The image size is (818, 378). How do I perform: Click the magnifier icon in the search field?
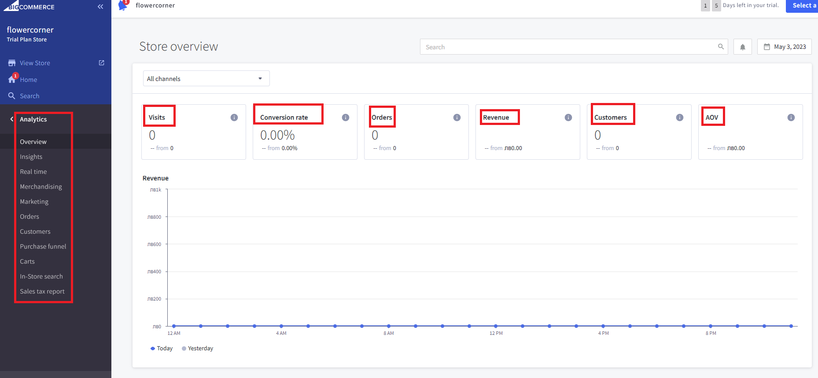[721, 47]
